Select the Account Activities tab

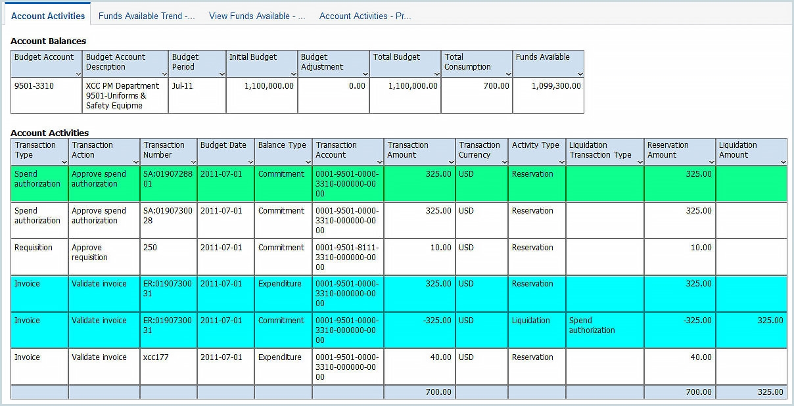48,16
